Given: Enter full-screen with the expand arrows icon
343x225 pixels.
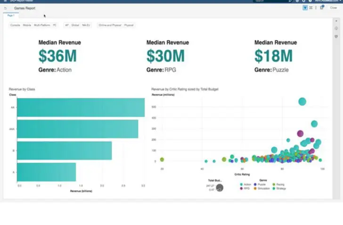Looking at the screenshot, I should [x=311, y=8].
